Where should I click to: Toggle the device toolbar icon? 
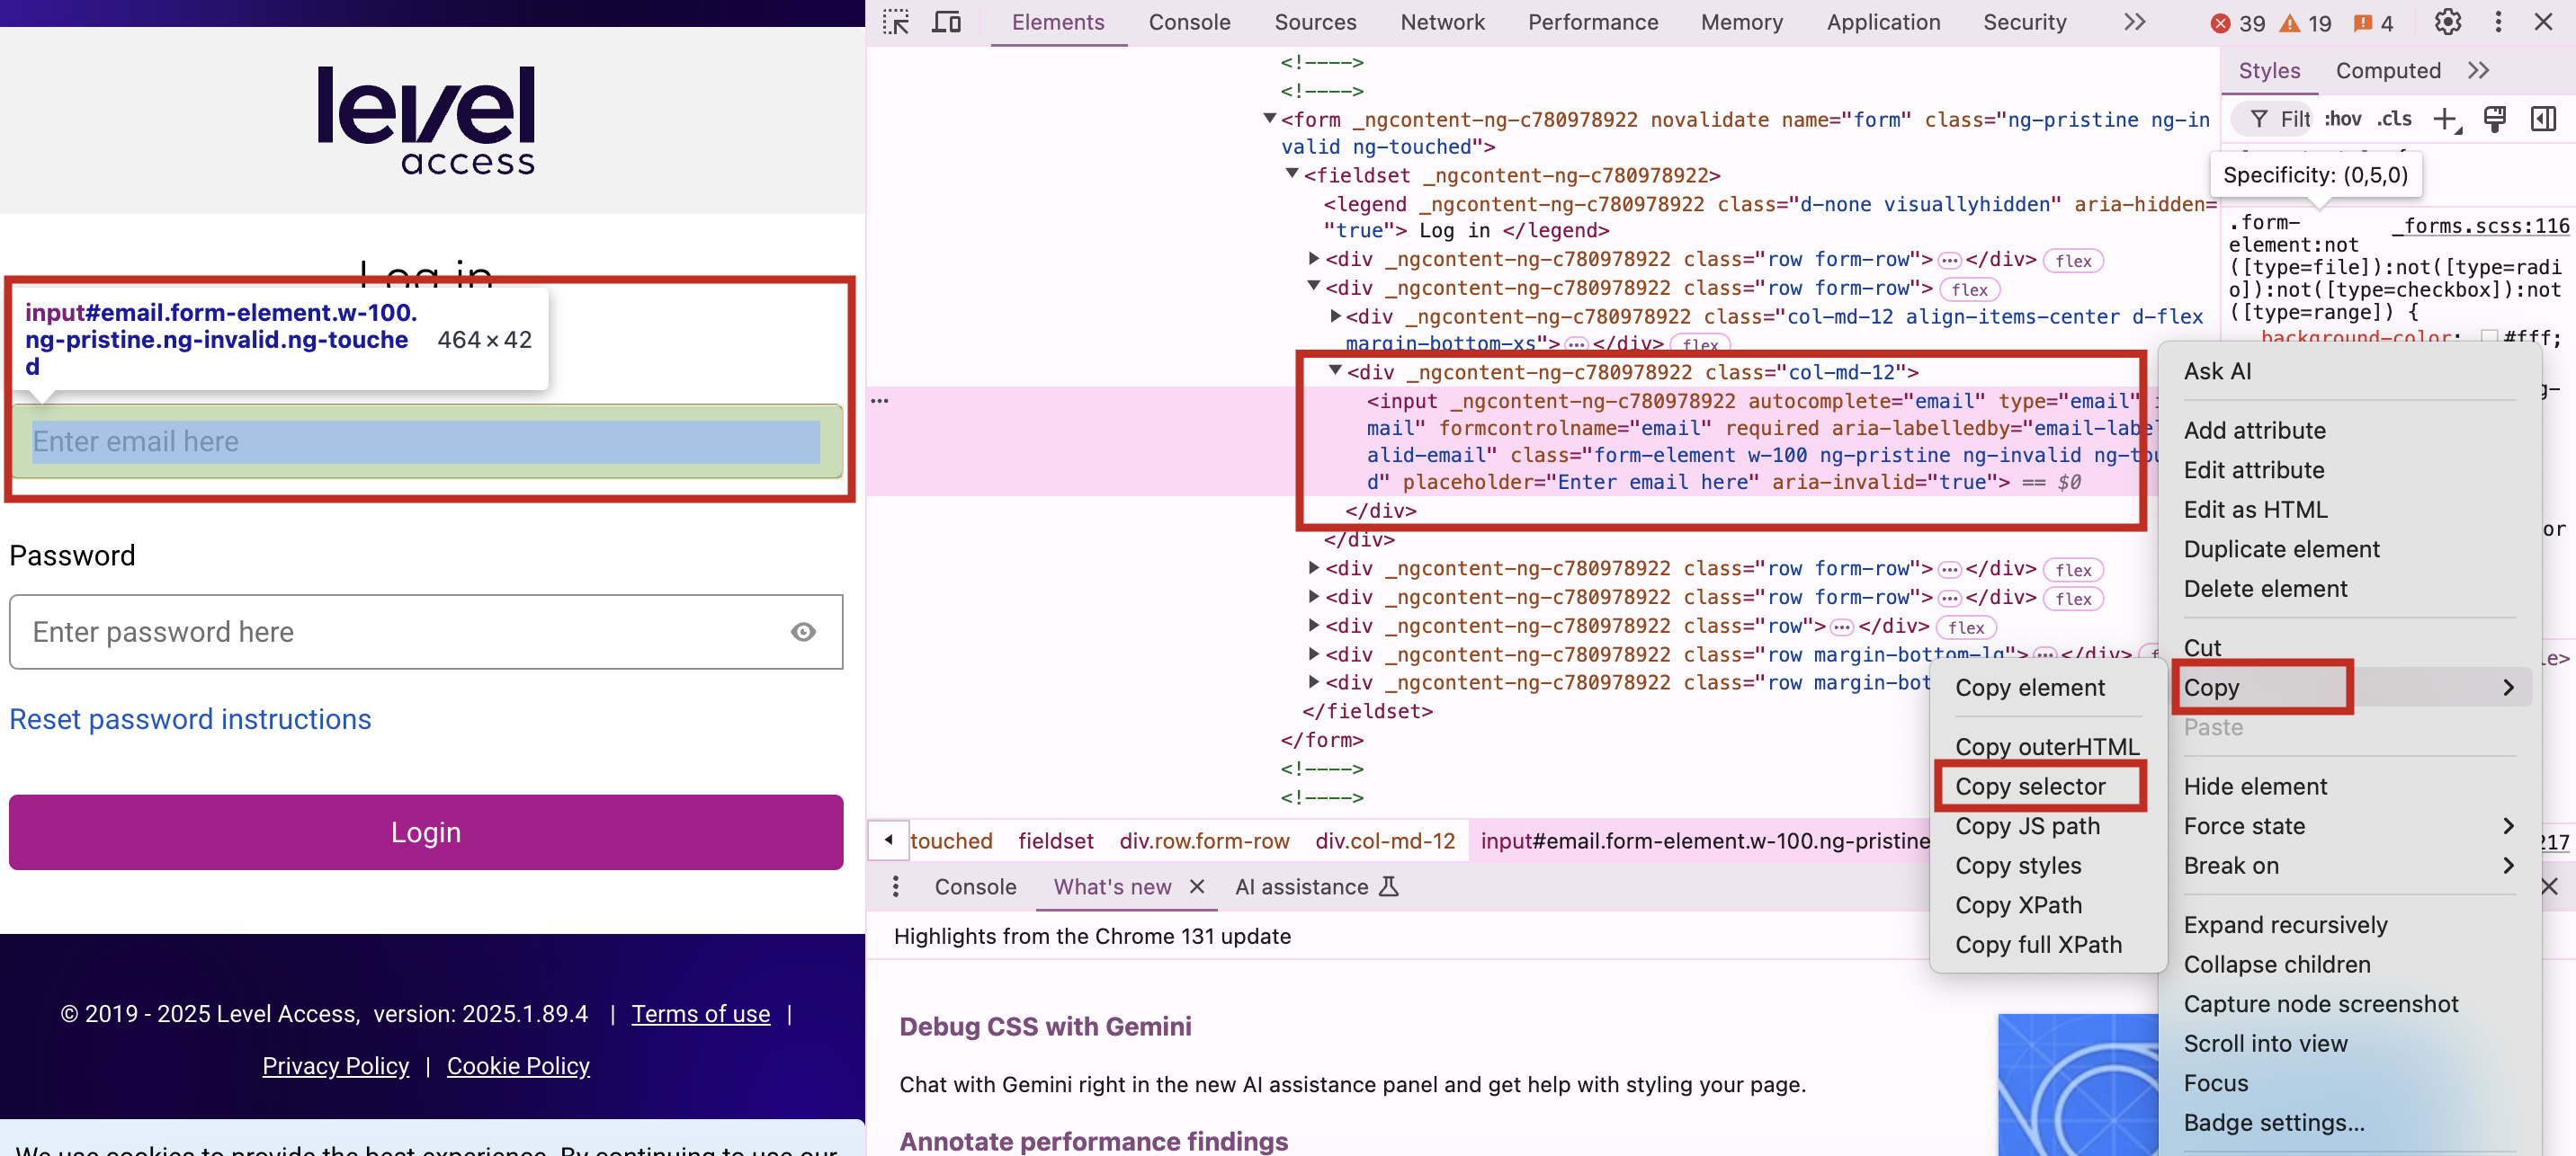946,22
